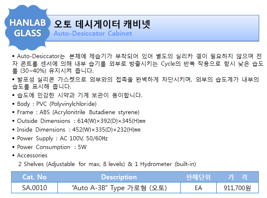
Task: Click the "Auto A-3B" Type description cell
Action: point(119,188)
